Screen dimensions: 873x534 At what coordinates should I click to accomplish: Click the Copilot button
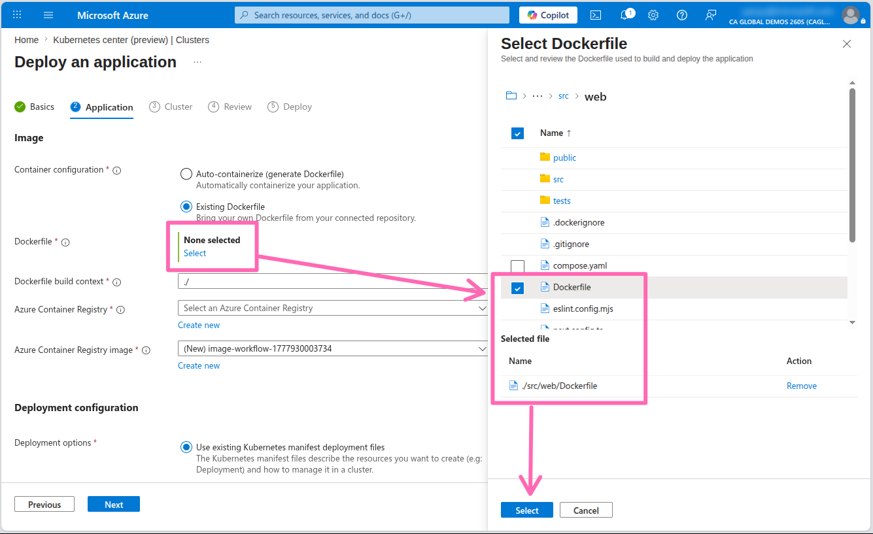[549, 15]
